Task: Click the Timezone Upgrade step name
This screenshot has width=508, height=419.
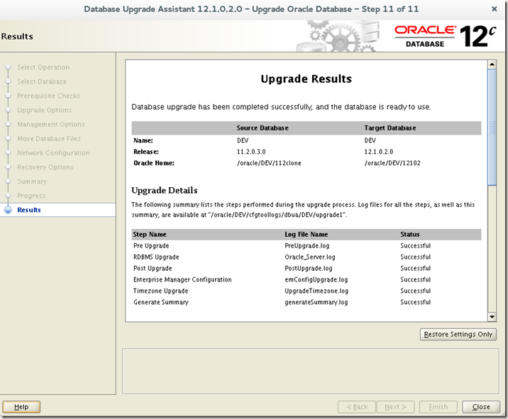Action: [160, 291]
